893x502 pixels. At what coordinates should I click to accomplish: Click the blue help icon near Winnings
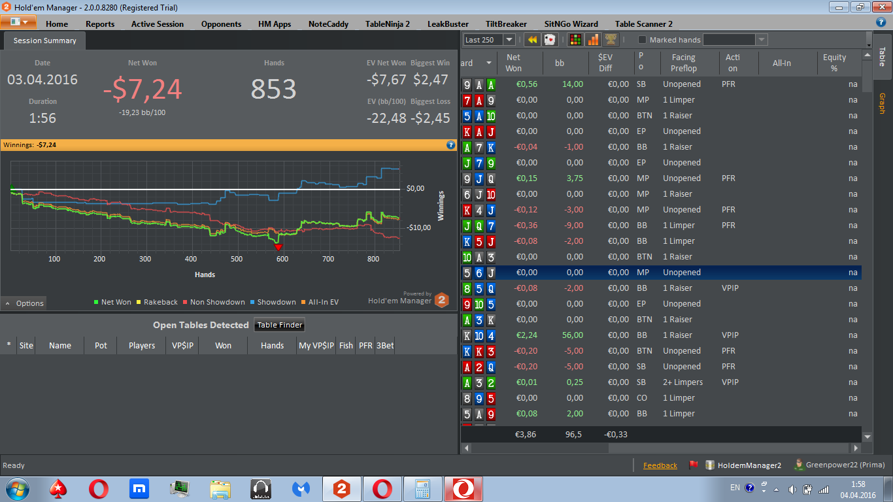tap(450, 145)
